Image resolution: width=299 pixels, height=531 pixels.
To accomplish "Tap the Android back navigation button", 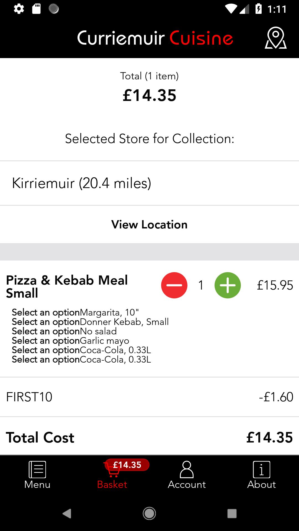I will click(67, 514).
